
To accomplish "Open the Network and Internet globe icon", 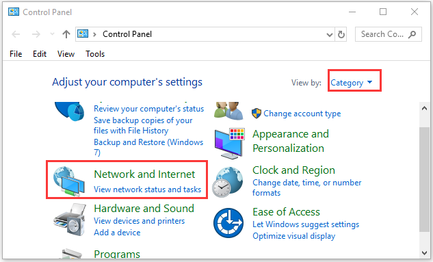I will [x=69, y=181].
